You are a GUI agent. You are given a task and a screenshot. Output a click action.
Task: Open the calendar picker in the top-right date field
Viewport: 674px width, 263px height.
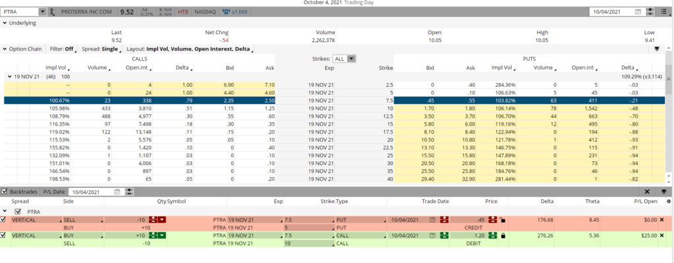point(638,12)
